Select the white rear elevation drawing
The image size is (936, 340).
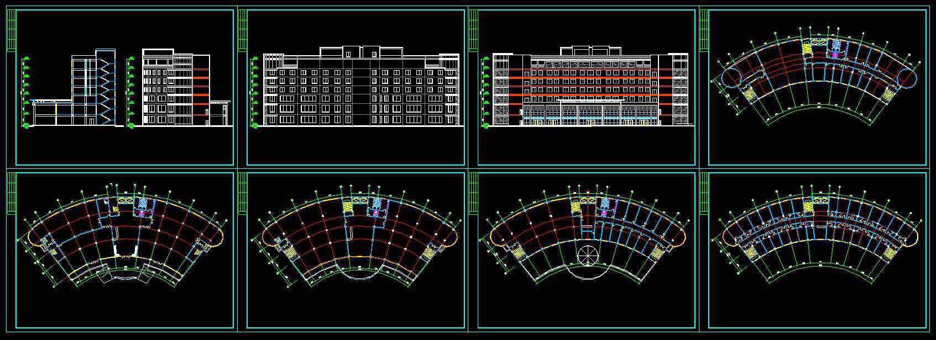[361, 88]
